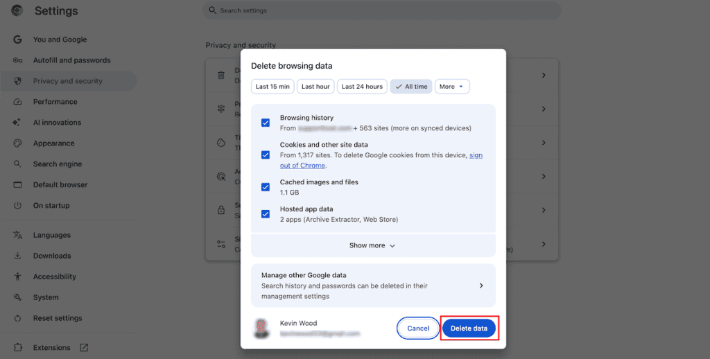Open the first privacy row chevron

[x=544, y=75]
